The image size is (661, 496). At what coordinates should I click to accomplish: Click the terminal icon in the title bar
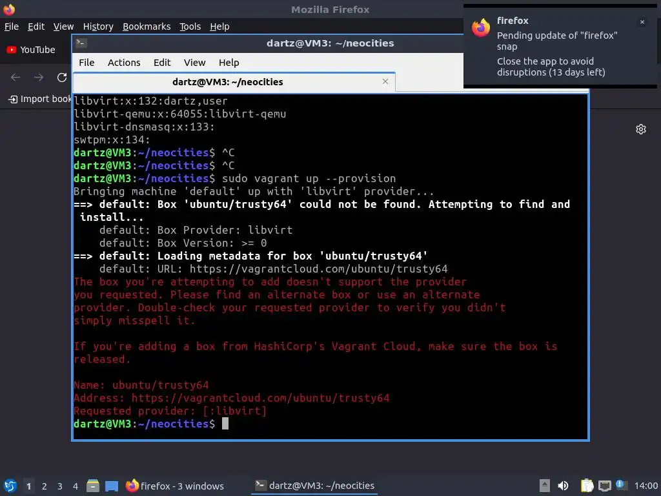81,43
